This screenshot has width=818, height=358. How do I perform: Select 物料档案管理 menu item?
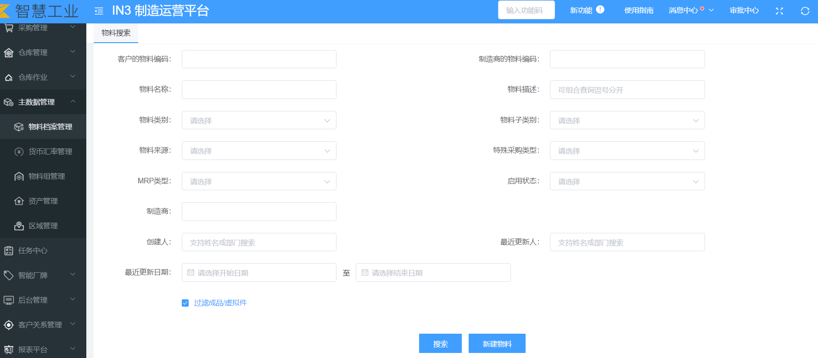click(x=50, y=127)
